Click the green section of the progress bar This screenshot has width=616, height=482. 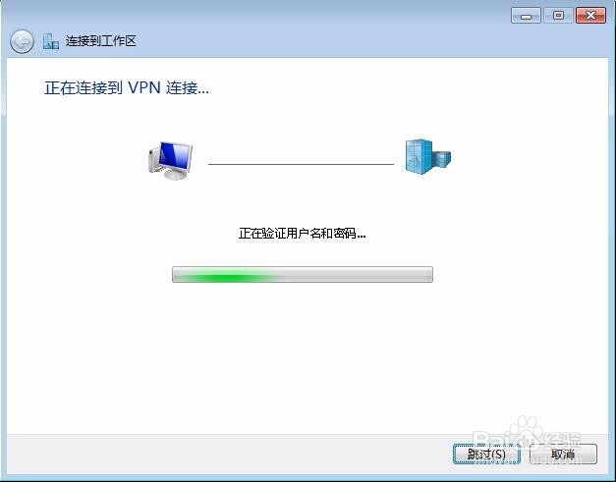click(227, 276)
